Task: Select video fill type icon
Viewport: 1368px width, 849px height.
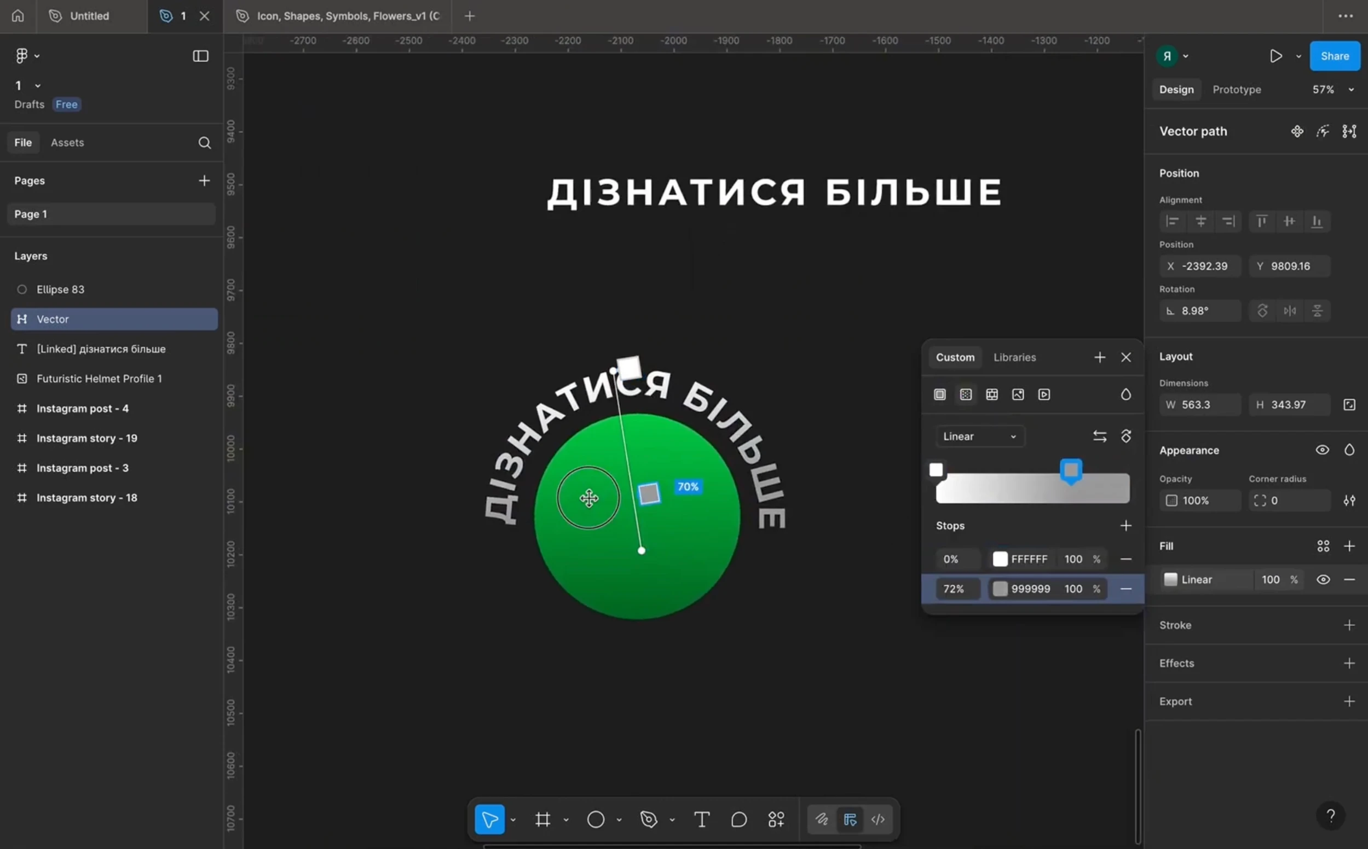Action: (x=1044, y=394)
